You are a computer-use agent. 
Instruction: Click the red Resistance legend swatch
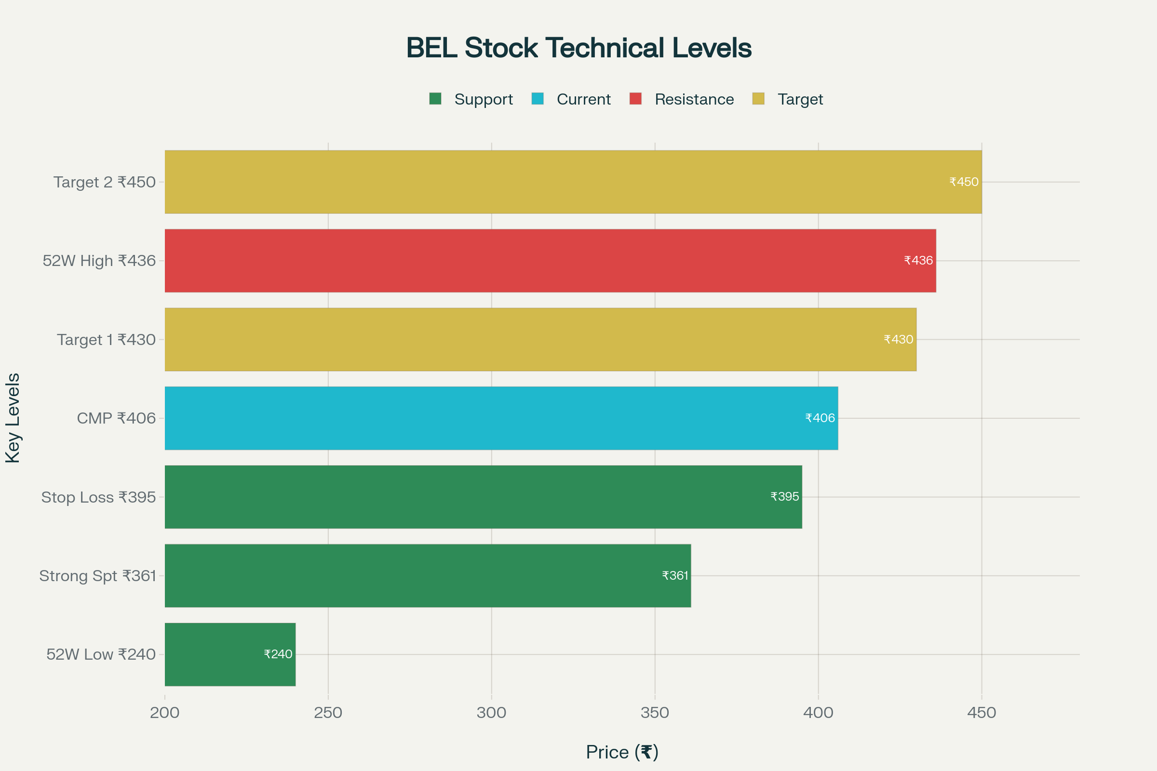point(635,99)
